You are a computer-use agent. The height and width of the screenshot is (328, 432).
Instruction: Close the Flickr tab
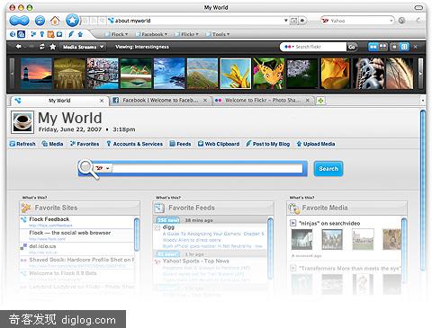tap(308, 101)
